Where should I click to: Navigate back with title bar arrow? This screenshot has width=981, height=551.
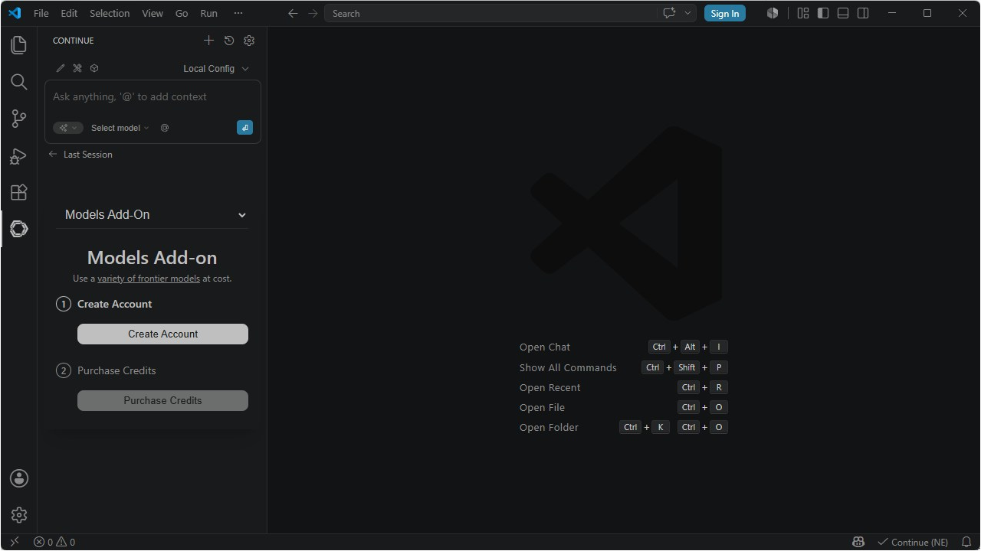293,13
